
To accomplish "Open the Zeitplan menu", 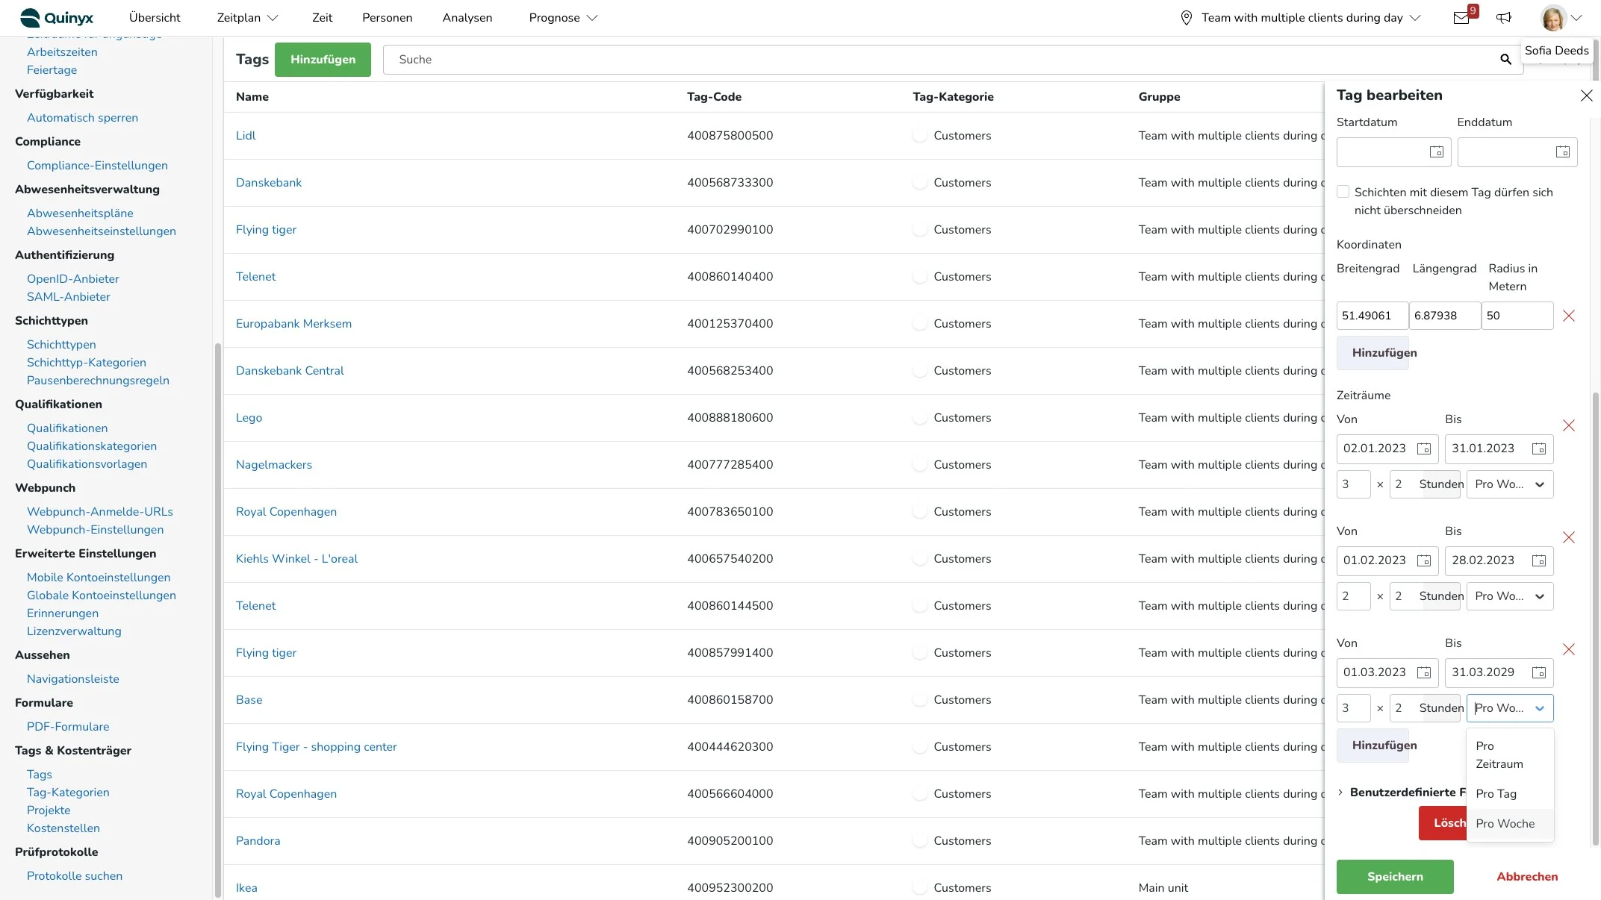I will [x=246, y=18].
